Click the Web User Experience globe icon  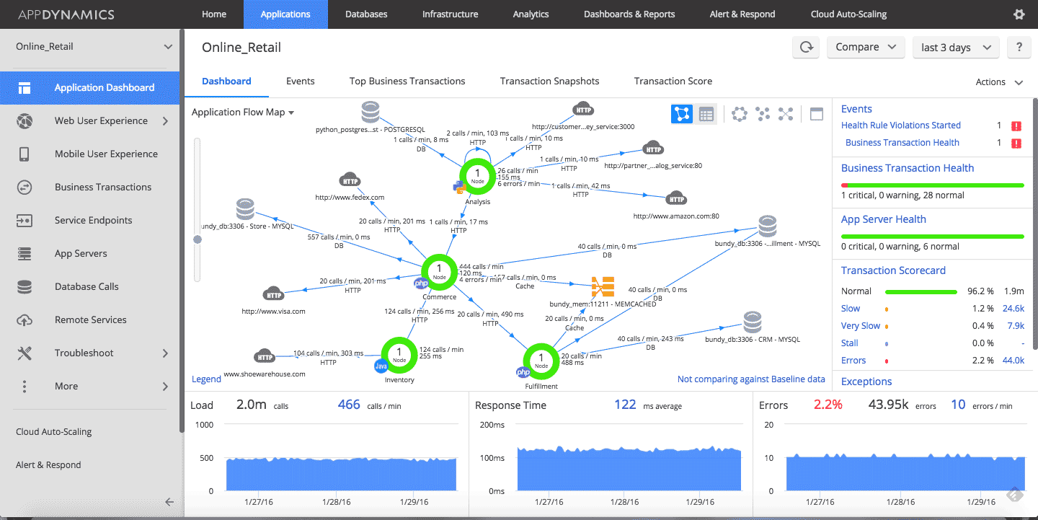tap(25, 121)
